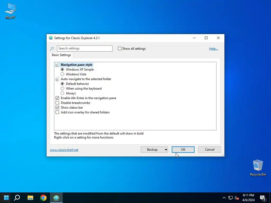The height and width of the screenshot is (203, 271).
Task: Open the Backup dropdown arrow
Action: 166,150
